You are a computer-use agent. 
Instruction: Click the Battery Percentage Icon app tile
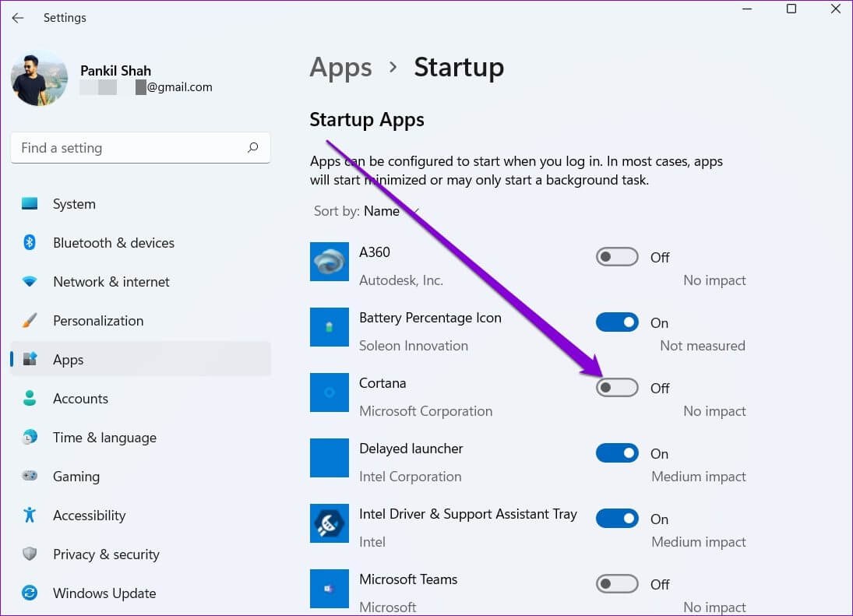[x=329, y=327]
